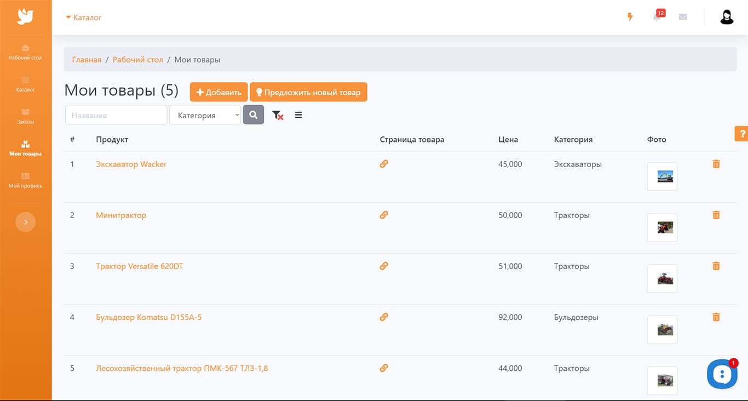This screenshot has width=748, height=401.
Task: Open the chat support widget
Action: [x=722, y=374]
